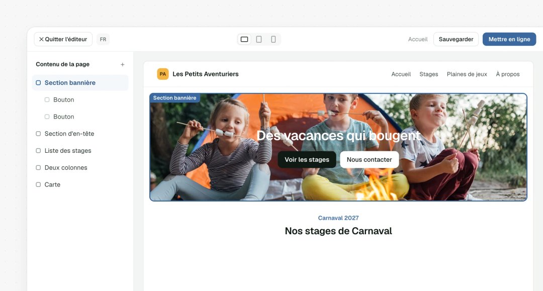Click the Section bannière square icon
The height and width of the screenshot is (291, 543).
[x=38, y=83]
